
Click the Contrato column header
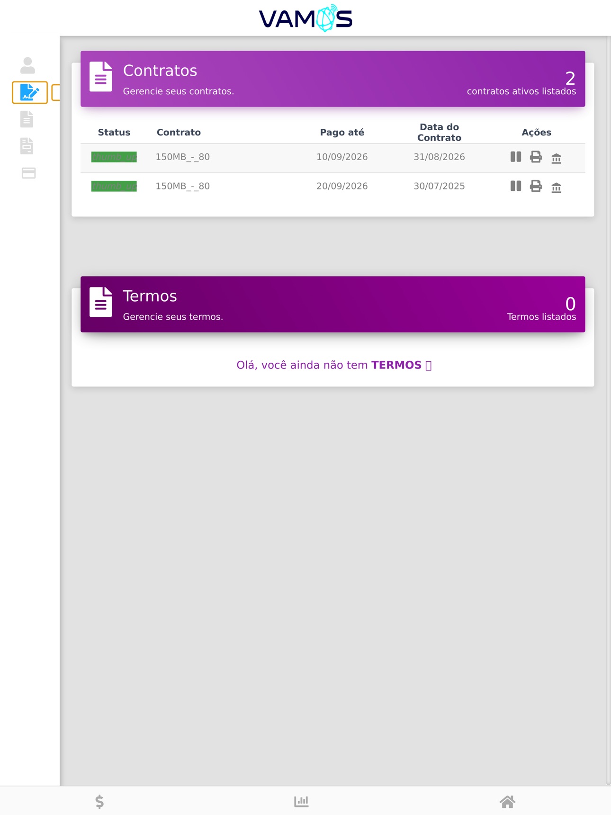tap(179, 133)
